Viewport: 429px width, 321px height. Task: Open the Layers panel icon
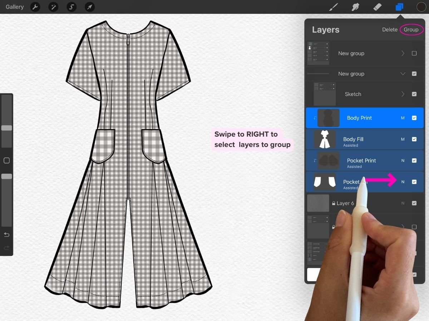pyautogui.click(x=399, y=7)
